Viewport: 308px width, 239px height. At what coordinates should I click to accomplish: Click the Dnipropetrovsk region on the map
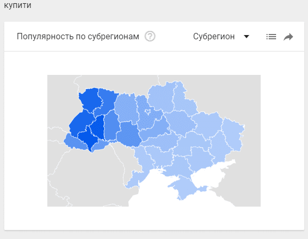click(194, 144)
